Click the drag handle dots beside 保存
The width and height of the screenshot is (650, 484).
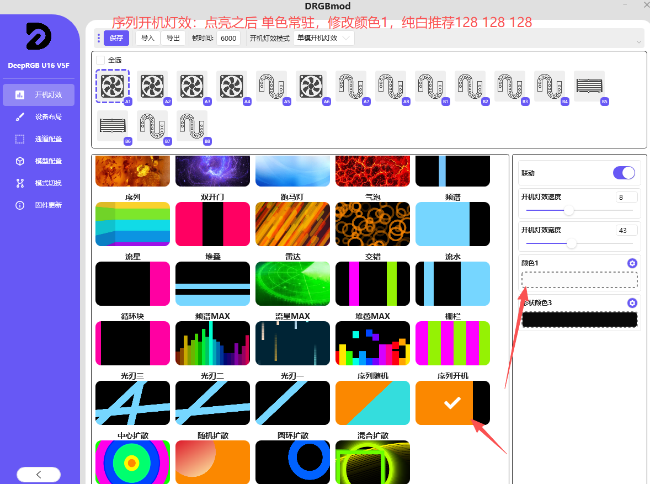99,38
